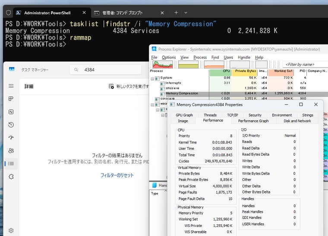Switch to Disk and Network tab
Viewport: 328px width, 236px height.
click(x=297, y=121)
